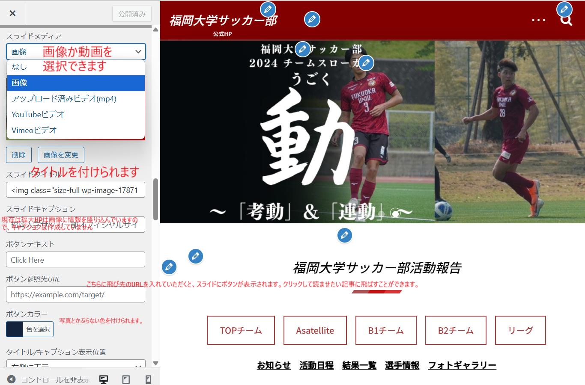
Task: Select the なし option in the media list
Action: coord(76,67)
